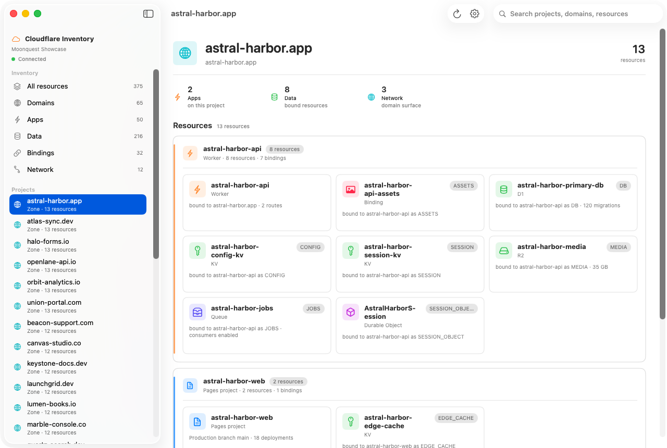Viewport: 667px width, 448px height.
Task: Click the All resources layers icon
Action: tap(17, 86)
